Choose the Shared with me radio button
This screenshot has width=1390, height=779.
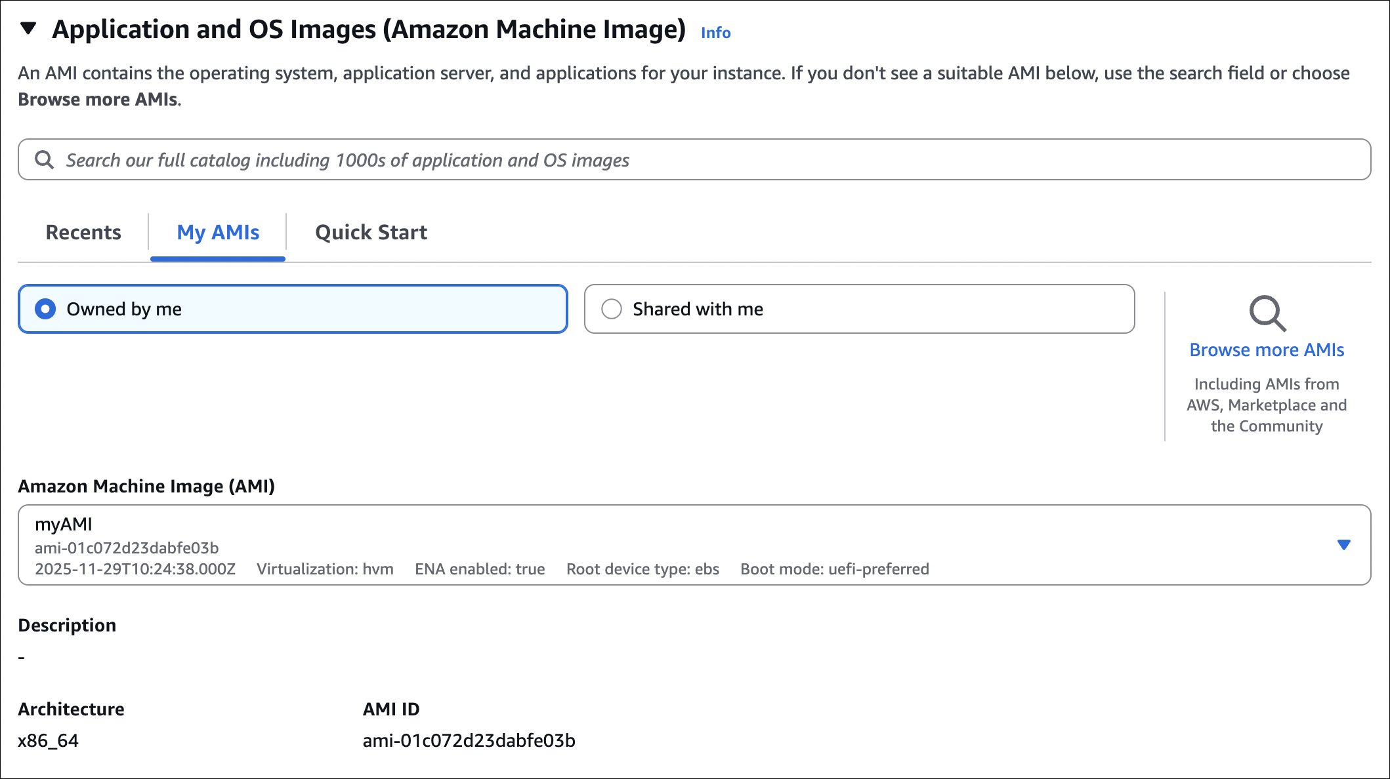coord(611,309)
